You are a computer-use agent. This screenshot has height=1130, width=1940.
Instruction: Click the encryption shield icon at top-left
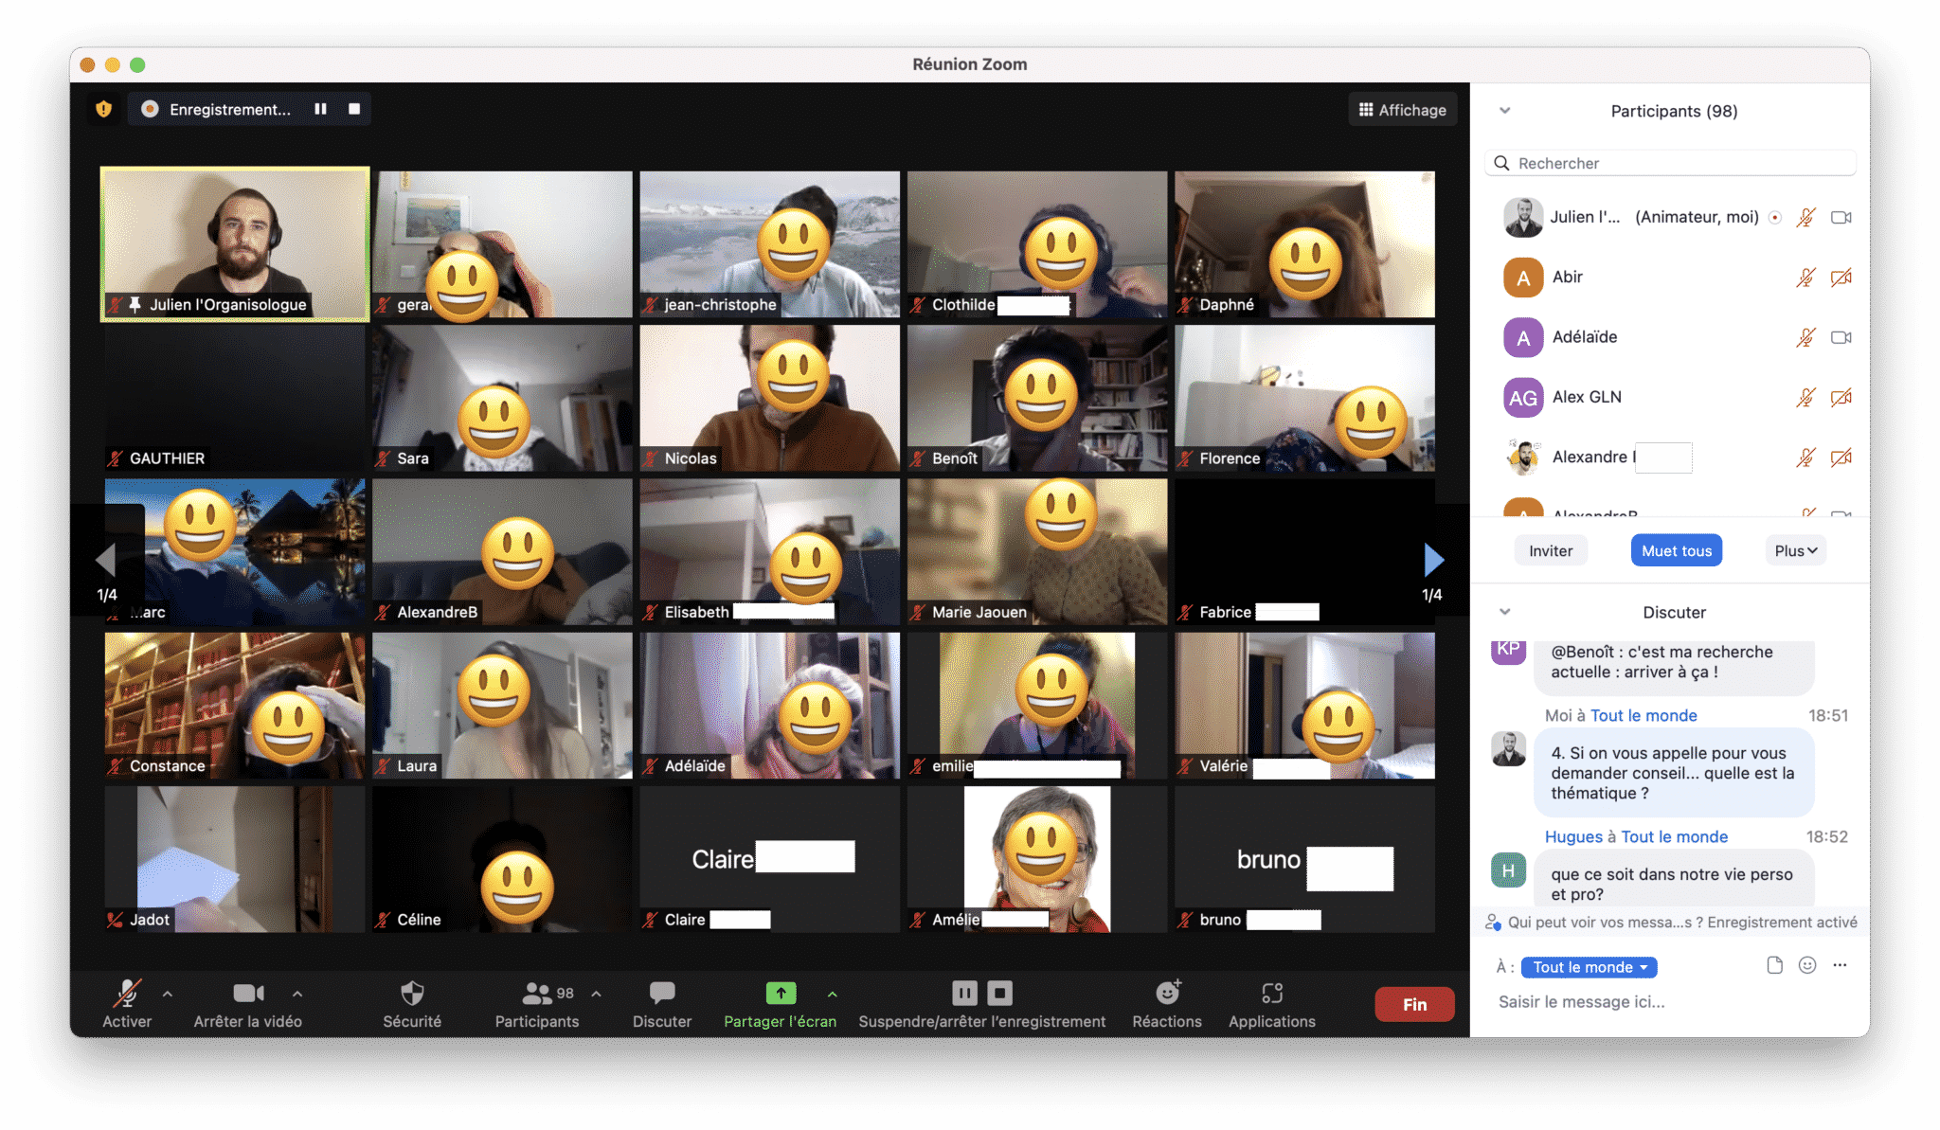pyautogui.click(x=104, y=109)
